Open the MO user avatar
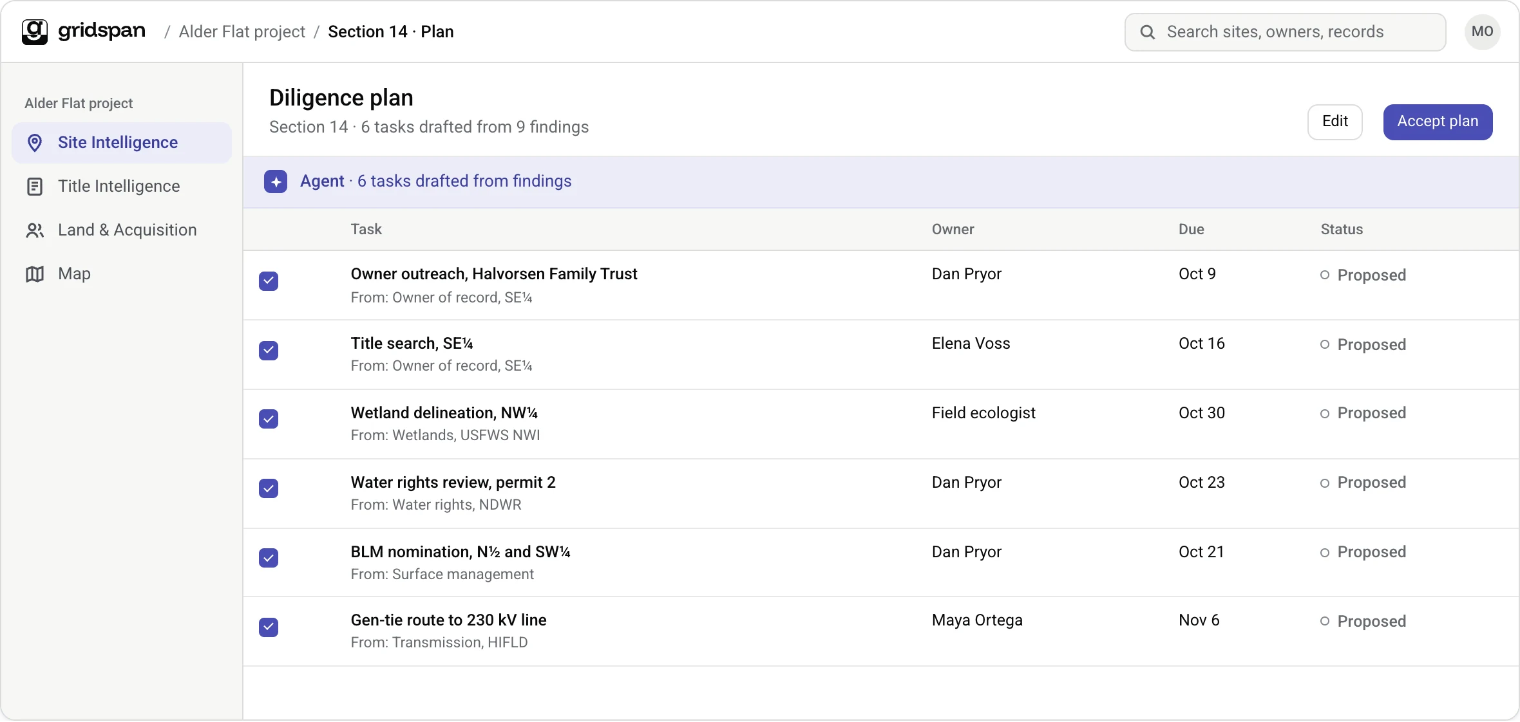 (x=1482, y=32)
